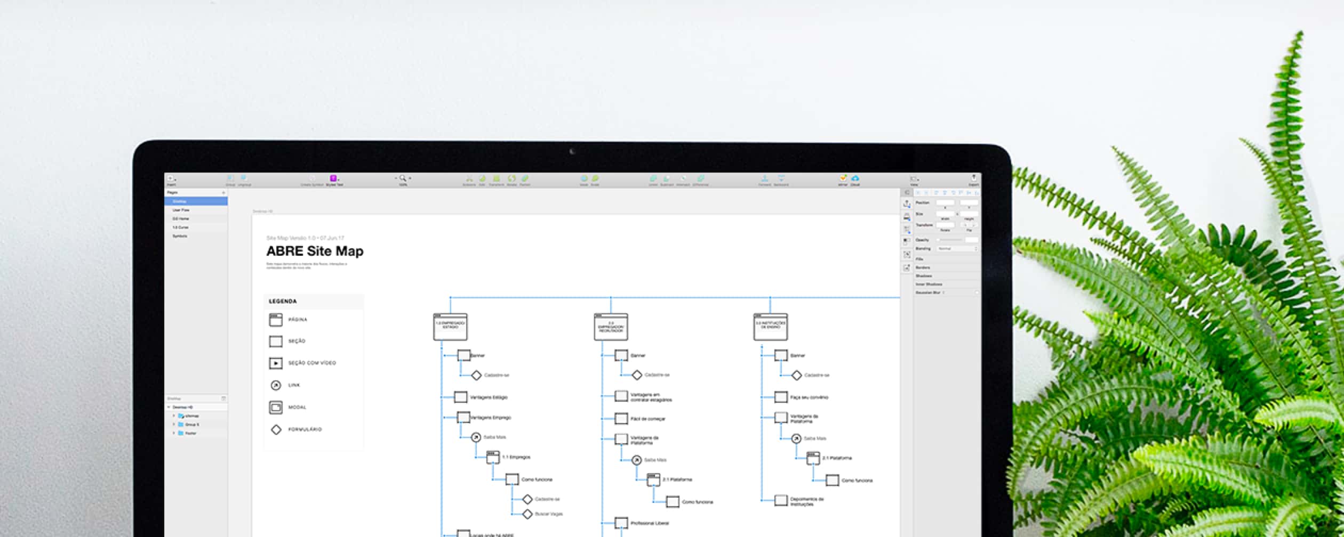Open the Mirror preview icon

[x=843, y=179]
